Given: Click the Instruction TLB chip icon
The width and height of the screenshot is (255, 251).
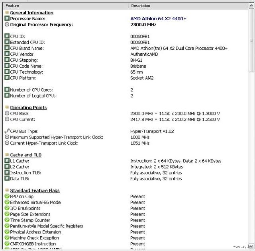Looking at the screenshot, I should [7, 172].
